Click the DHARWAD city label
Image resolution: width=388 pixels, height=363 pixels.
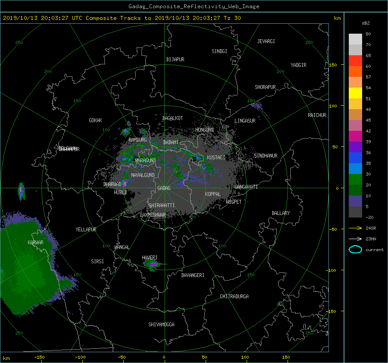click(x=112, y=184)
